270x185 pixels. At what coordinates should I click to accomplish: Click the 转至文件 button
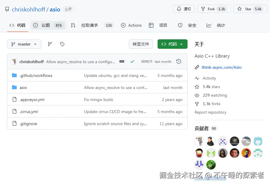click(141, 43)
